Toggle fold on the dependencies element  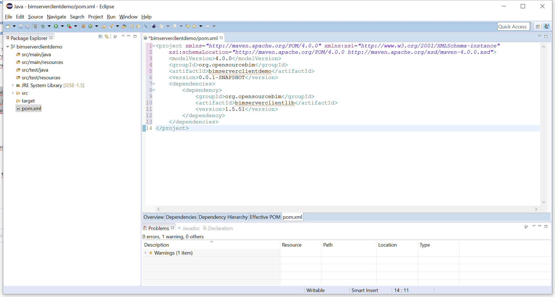pos(154,84)
